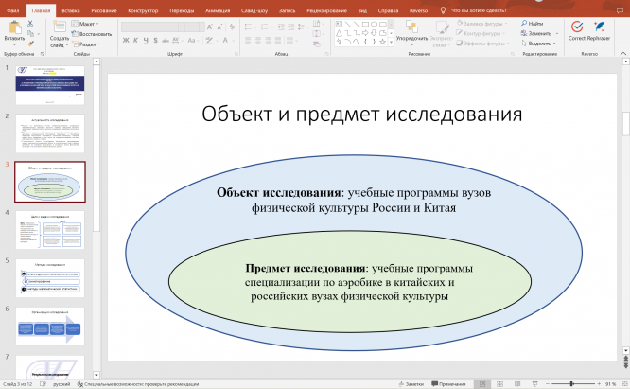Image resolution: width=630 pixels, height=389 pixels.
Task: Click the Cut scissors icon
Action: click(x=31, y=22)
